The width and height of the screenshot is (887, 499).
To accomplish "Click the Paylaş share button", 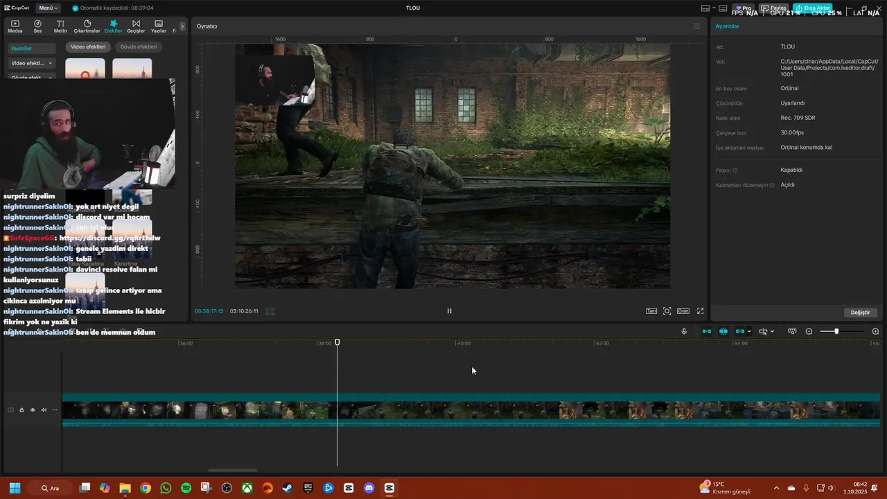I will pos(774,8).
